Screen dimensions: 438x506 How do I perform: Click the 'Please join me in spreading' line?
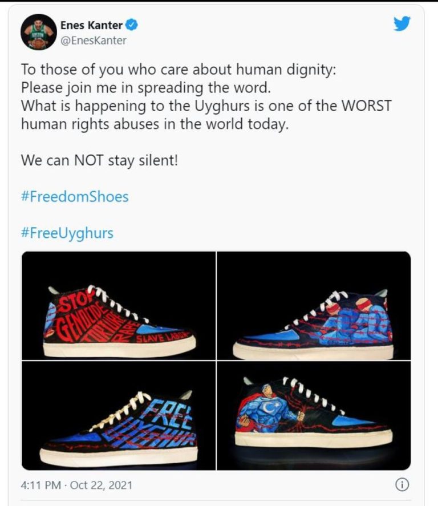[146, 88]
